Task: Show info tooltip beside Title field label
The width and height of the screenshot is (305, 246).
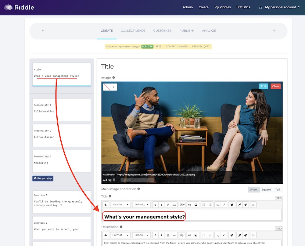Action: [x=110, y=196]
